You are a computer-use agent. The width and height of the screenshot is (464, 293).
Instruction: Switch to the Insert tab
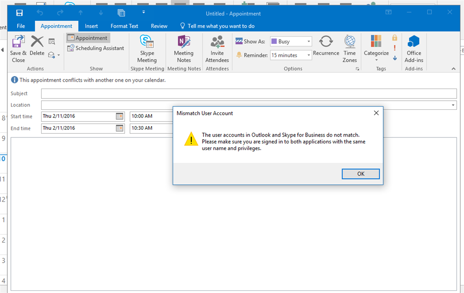pos(91,26)
